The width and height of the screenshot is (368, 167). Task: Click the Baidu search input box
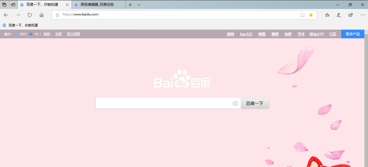point(168,103)
